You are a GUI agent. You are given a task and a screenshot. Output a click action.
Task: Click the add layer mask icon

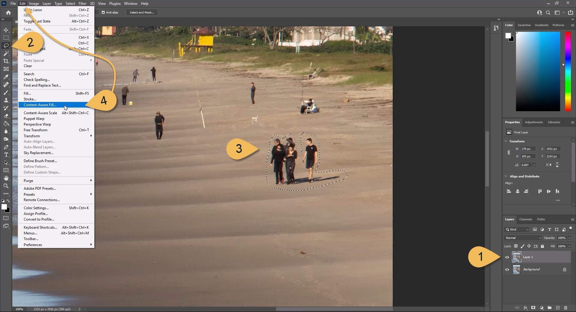coord(533,308)
